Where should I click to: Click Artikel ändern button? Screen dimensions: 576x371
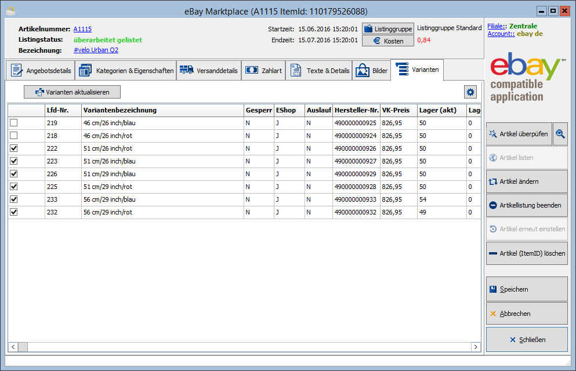tap(527, 181)
